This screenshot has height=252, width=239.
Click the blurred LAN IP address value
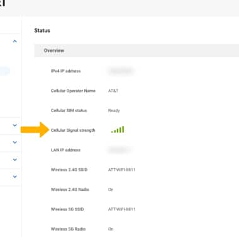pos(119,150)
